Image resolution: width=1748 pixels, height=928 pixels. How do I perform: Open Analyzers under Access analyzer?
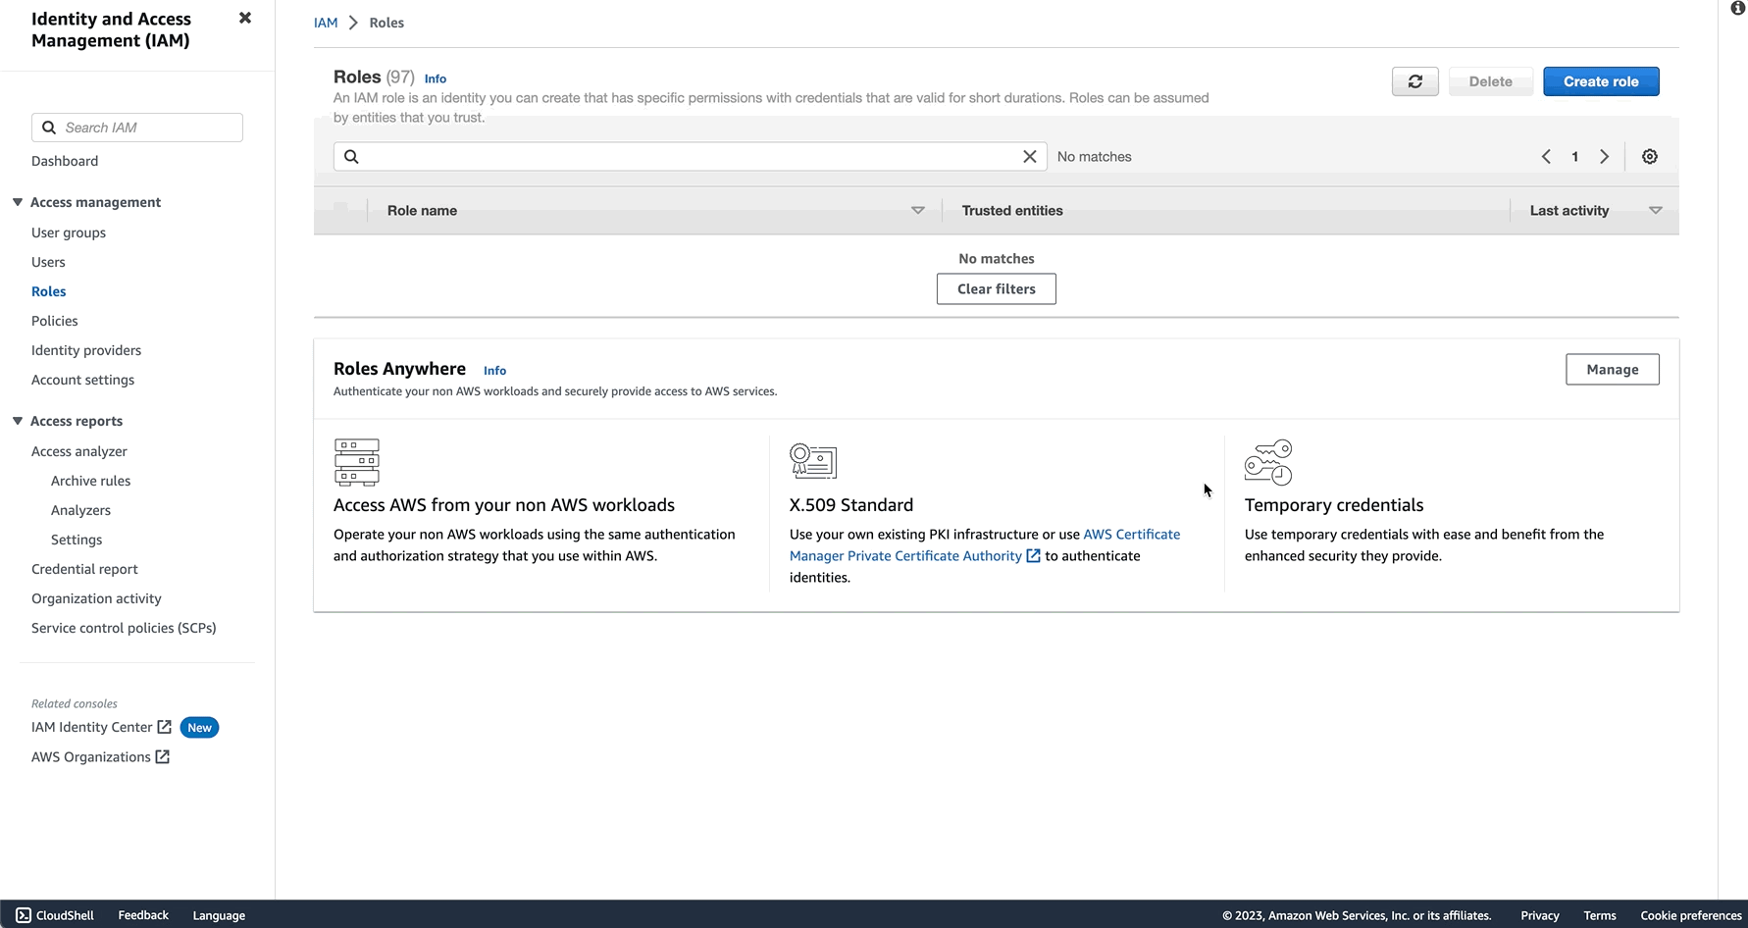pos(81,510)
